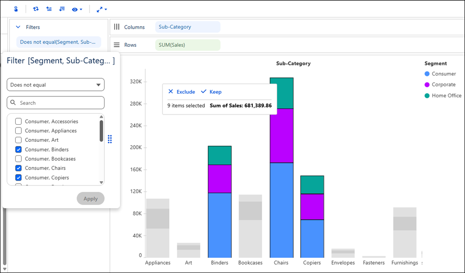Click Exclude in the tooltip
This screenshot has height=273, width=465.
[186, 92]
